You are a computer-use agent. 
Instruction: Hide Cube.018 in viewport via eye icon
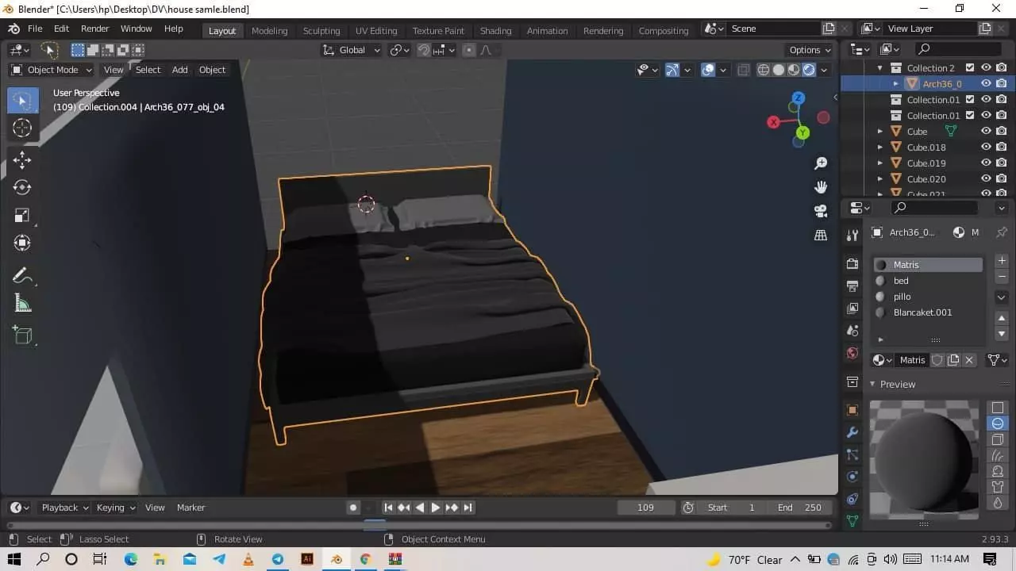986,147
